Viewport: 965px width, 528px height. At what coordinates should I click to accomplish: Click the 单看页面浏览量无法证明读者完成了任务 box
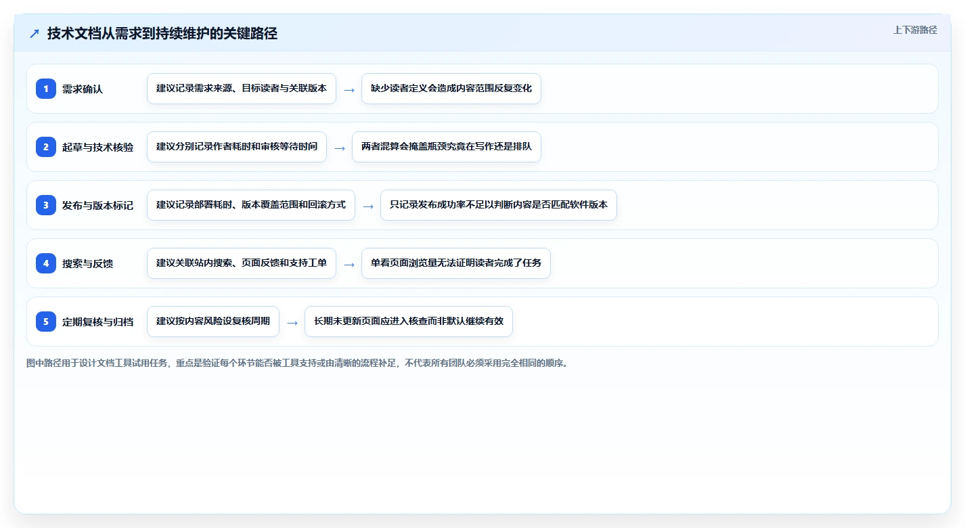[456, 263]
